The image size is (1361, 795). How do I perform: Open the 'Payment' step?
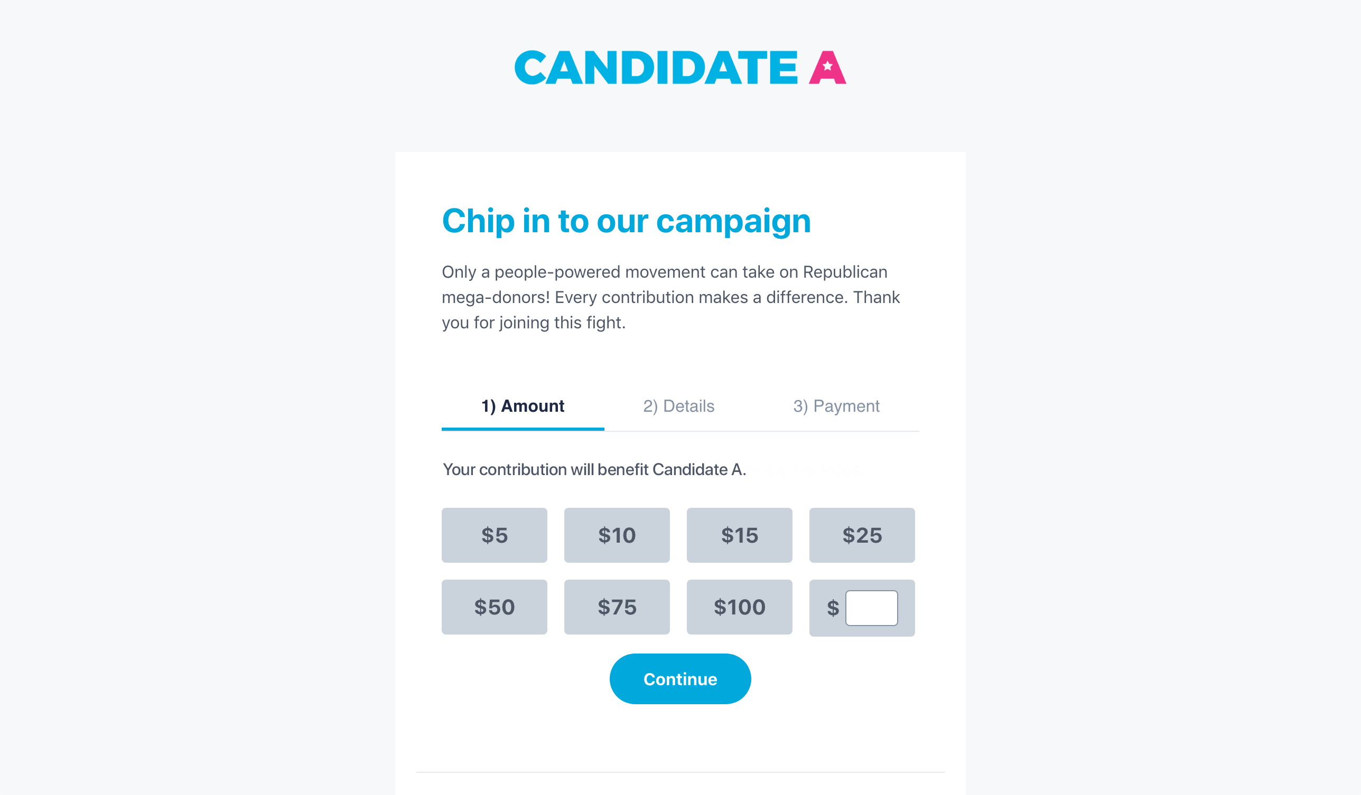[x=835, y=406]
